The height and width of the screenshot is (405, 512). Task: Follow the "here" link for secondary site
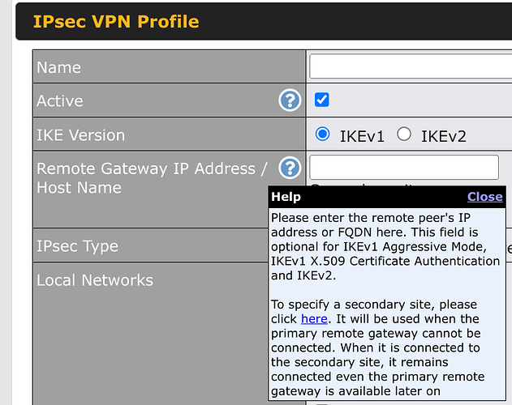coord(314,319)
